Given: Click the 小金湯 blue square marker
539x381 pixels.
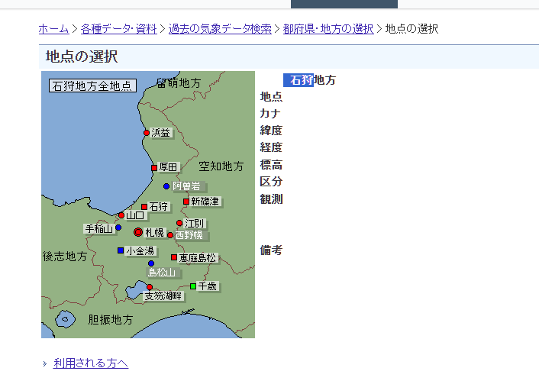Looking at the screenshot, I should click(x=121, y=250).
